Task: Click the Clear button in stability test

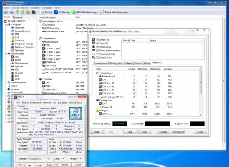Action: (x=130, y=132)
